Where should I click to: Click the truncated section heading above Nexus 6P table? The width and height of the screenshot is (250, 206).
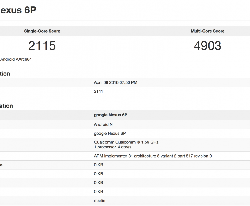pos(6,106)
